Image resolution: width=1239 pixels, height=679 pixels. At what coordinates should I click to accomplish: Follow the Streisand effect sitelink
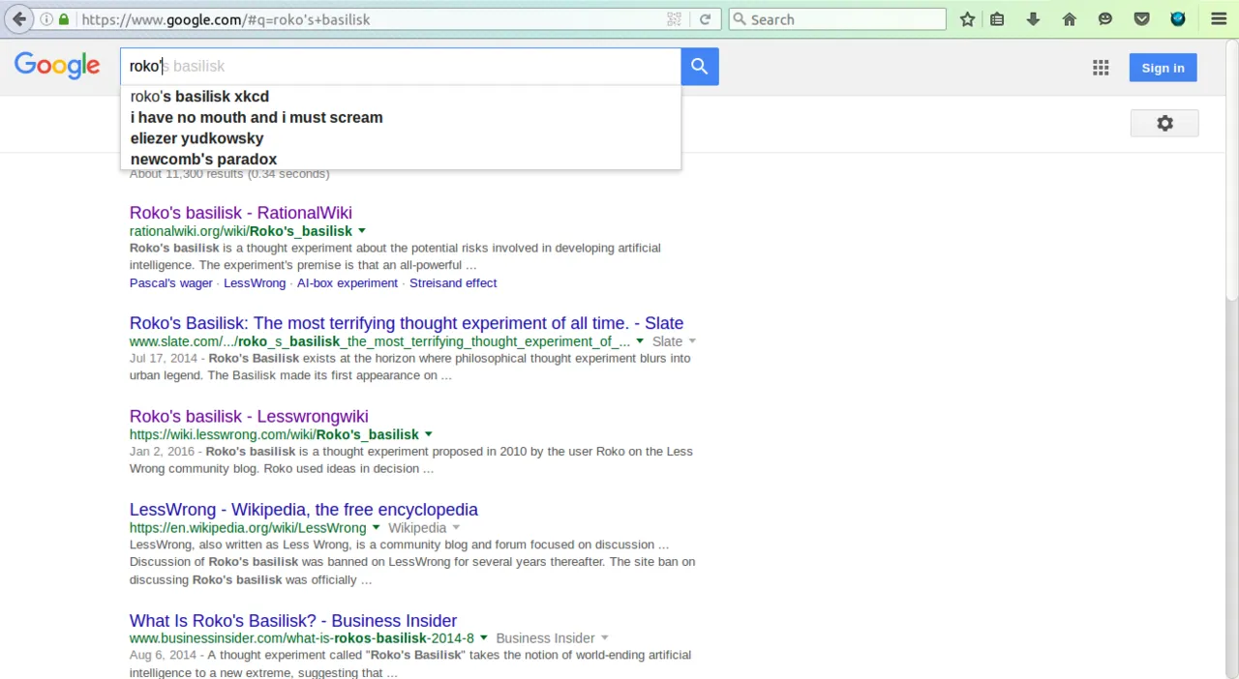[x=453, y=283]
